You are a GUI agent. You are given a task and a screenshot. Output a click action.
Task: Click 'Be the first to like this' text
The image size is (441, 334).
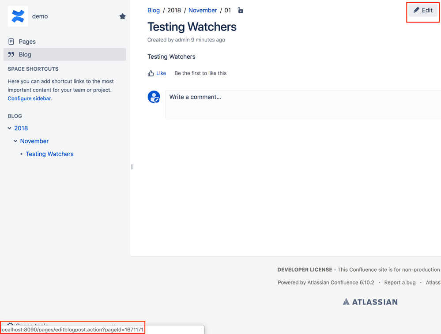coord(200,73)
